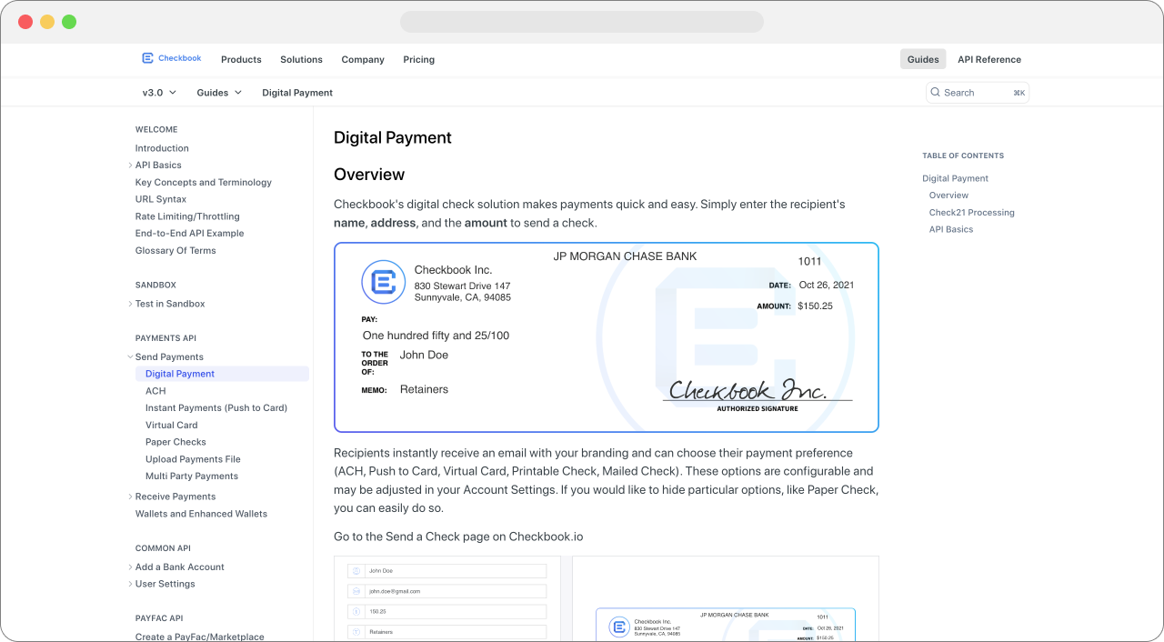
Task: Open the Introduction page
Action: 162,148
